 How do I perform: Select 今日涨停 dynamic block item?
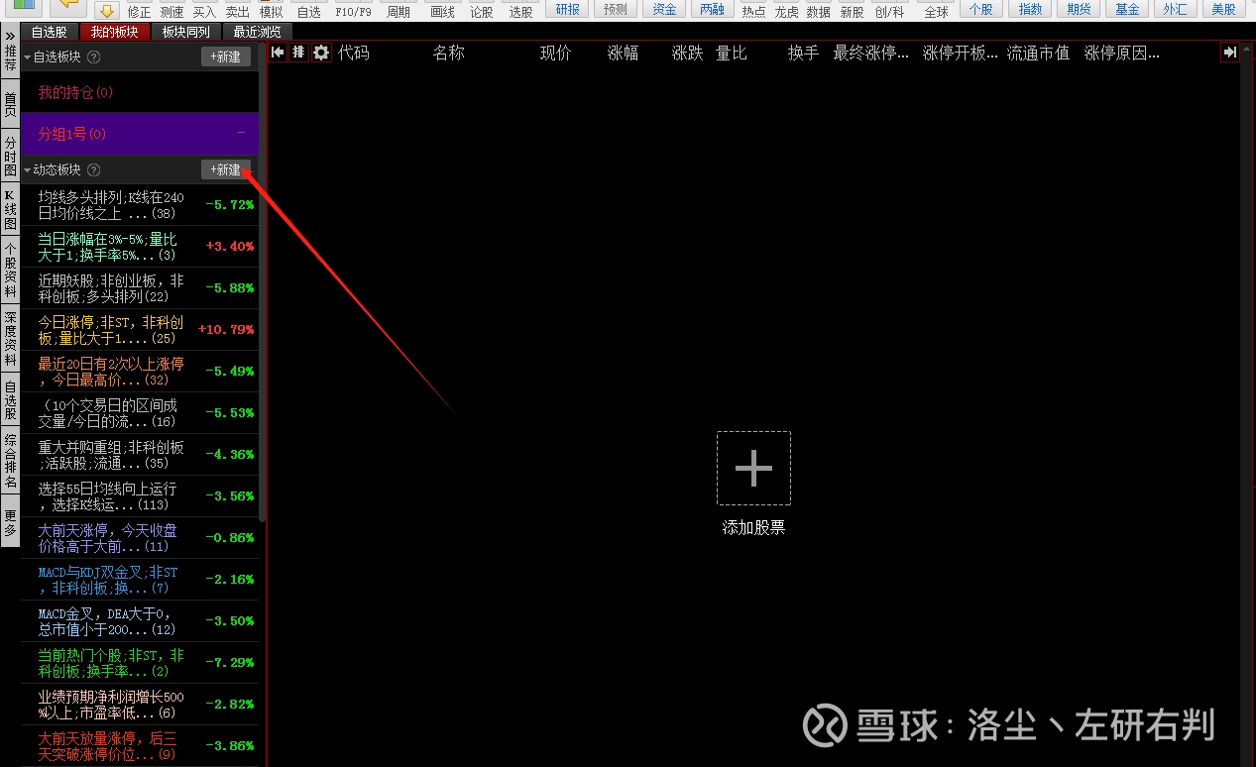coord(111,330)
